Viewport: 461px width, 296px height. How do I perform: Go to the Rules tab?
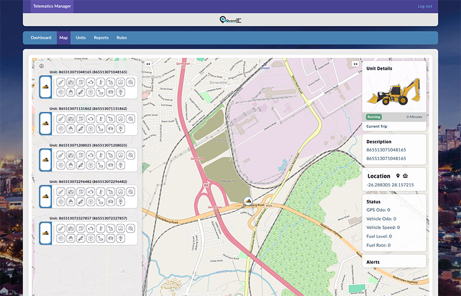pyautogui.click(x=122, y=38)
